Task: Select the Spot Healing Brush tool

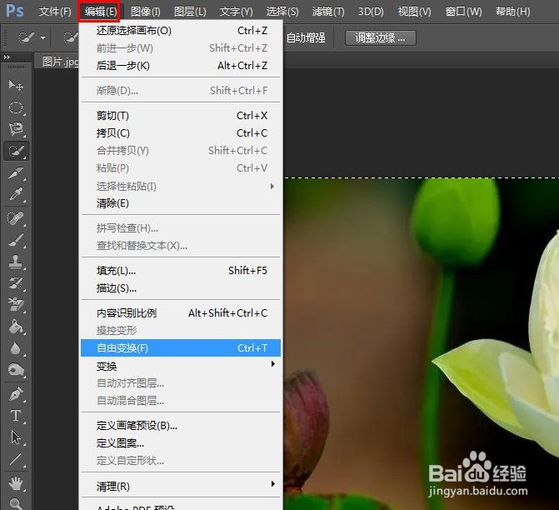Action: 15,218
